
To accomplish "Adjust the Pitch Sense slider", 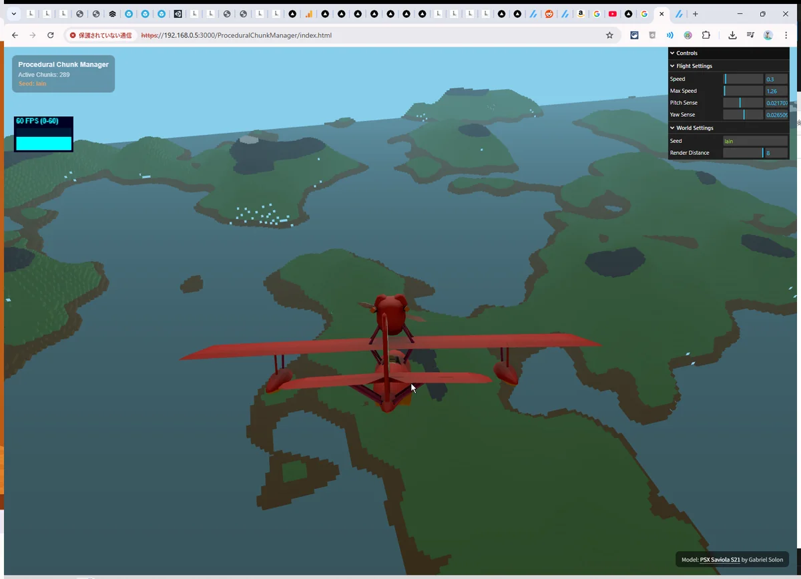I will [743, 103].
